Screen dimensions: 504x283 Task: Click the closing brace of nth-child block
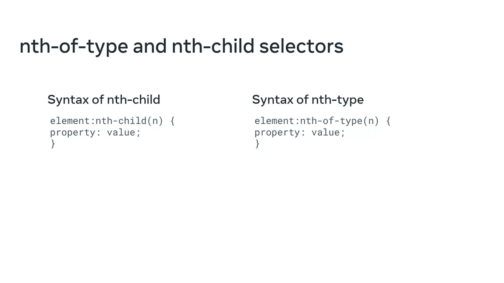point(53,144)
